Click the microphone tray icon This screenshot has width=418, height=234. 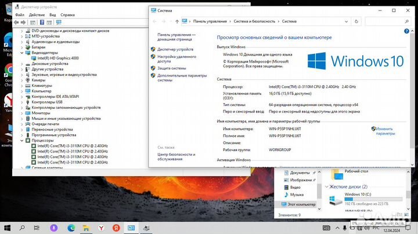click(x=345, y=228)
